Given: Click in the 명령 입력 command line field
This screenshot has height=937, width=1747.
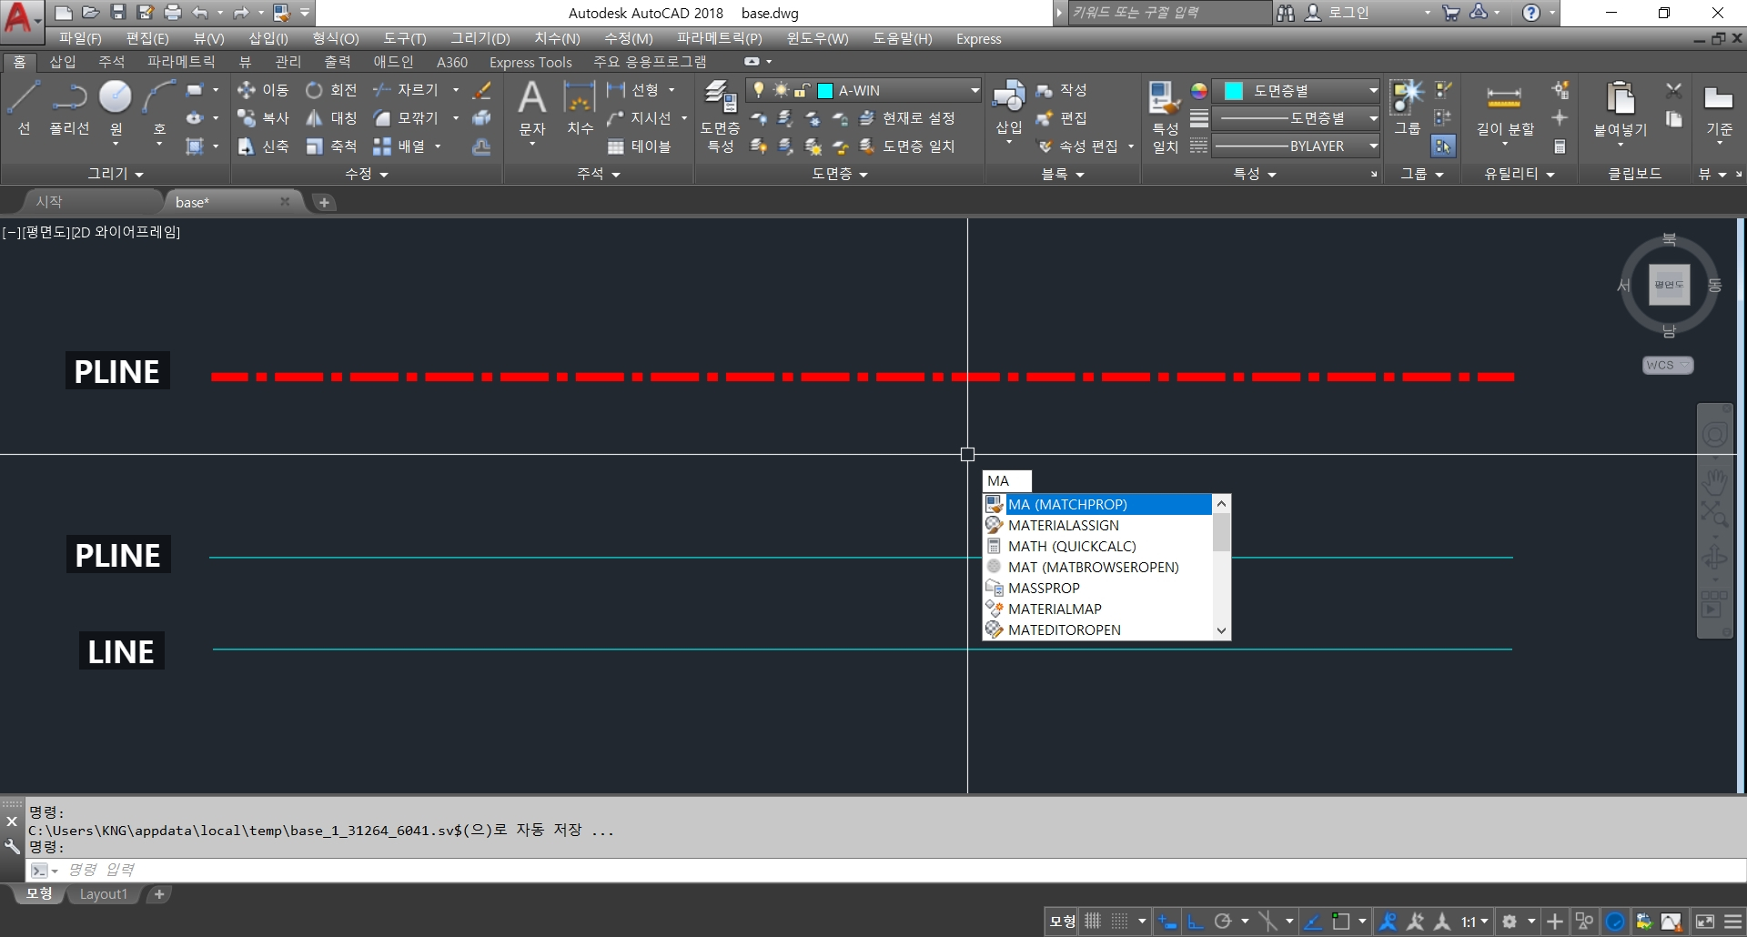Looking at the screenshot, I should (901, 871).
